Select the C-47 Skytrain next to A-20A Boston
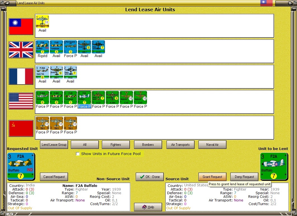 click(127, 98)
